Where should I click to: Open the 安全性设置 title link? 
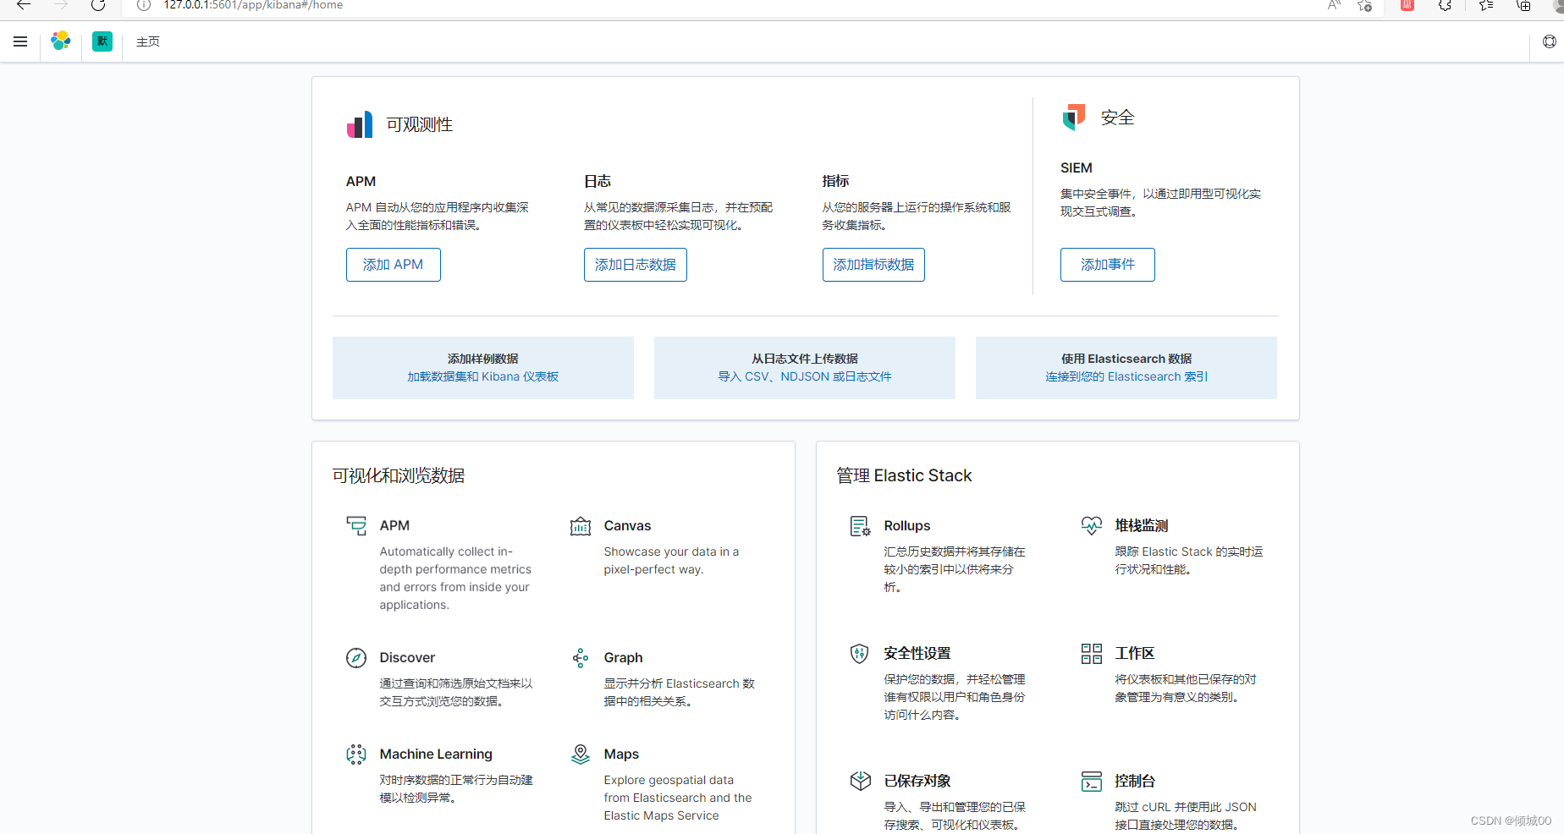pos(917,654)
